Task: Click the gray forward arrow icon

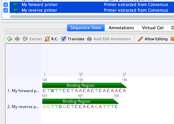Action: point(17,39)
